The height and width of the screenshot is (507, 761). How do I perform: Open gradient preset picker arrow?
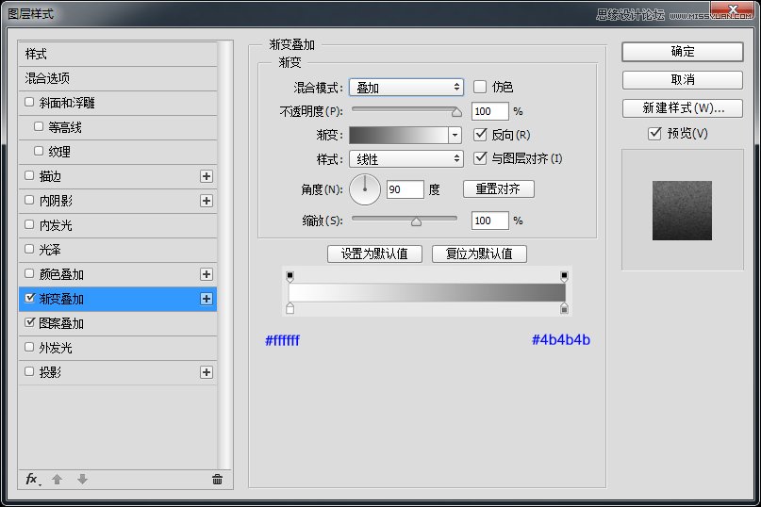[455, 135]
